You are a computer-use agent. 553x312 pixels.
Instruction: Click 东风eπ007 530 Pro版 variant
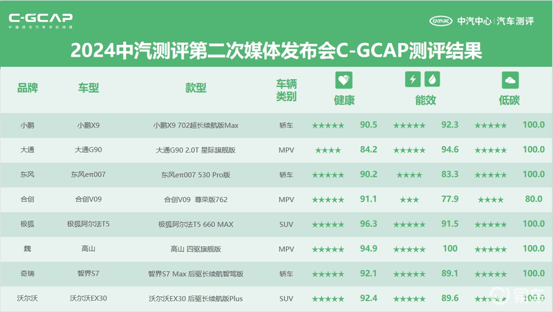(x=196, y=175)
